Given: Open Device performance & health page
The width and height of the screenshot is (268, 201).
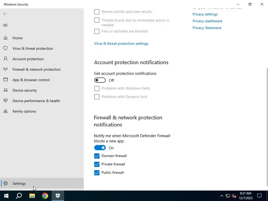Looking at the screenshot, I should tap(42, 101).
